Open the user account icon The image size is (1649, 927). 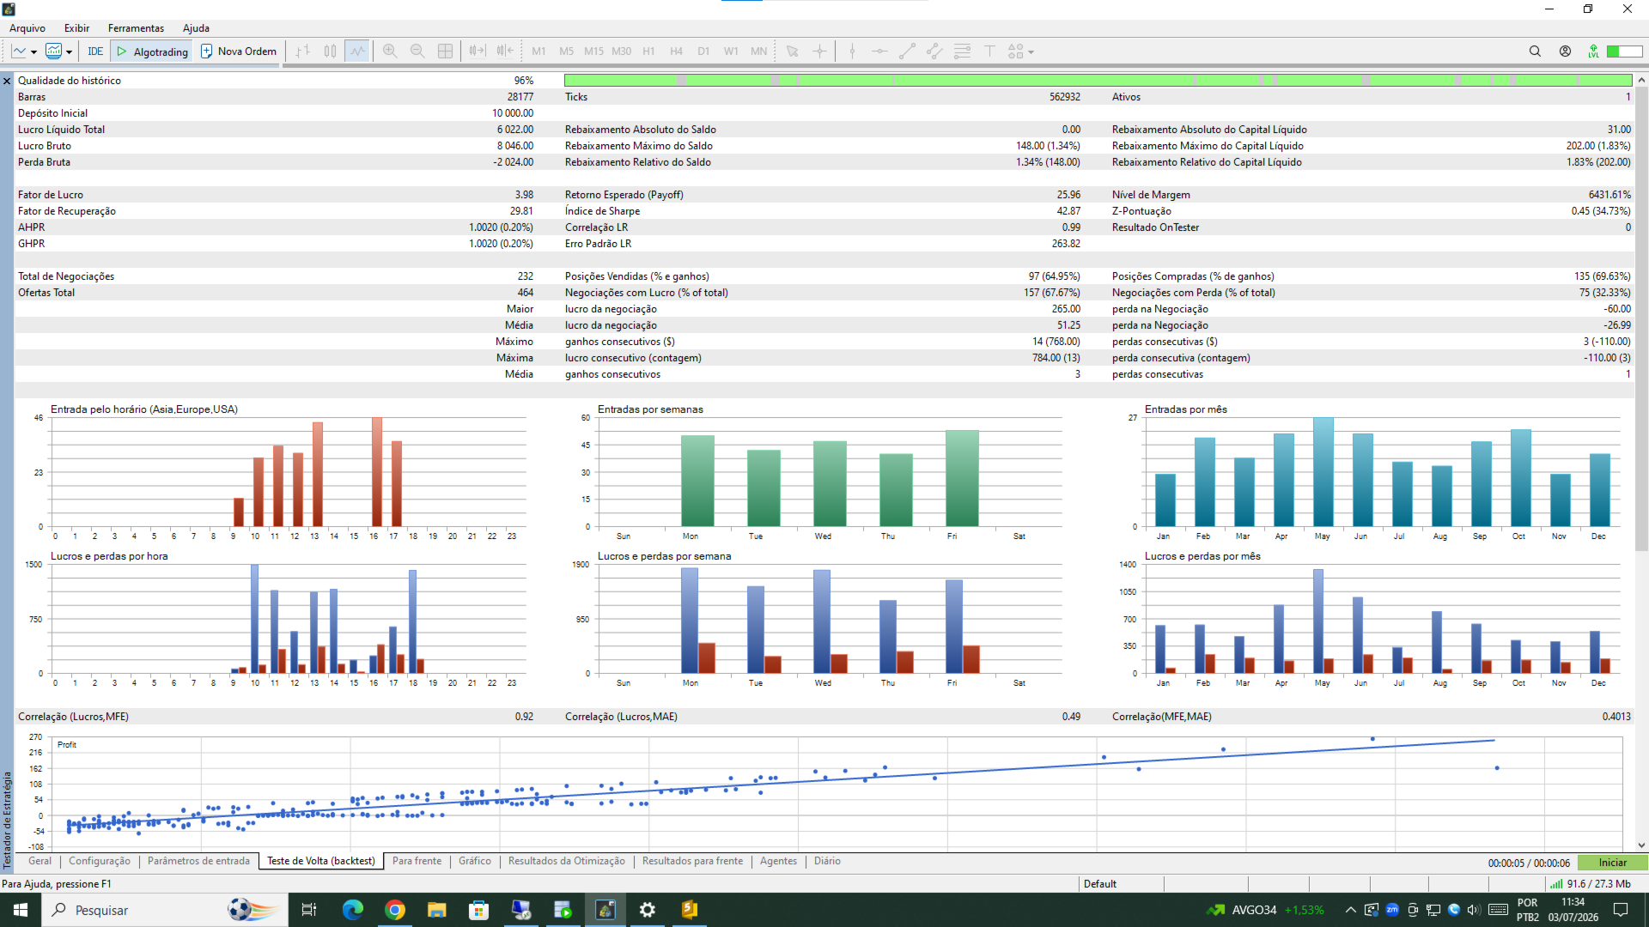click(1565, 51)
